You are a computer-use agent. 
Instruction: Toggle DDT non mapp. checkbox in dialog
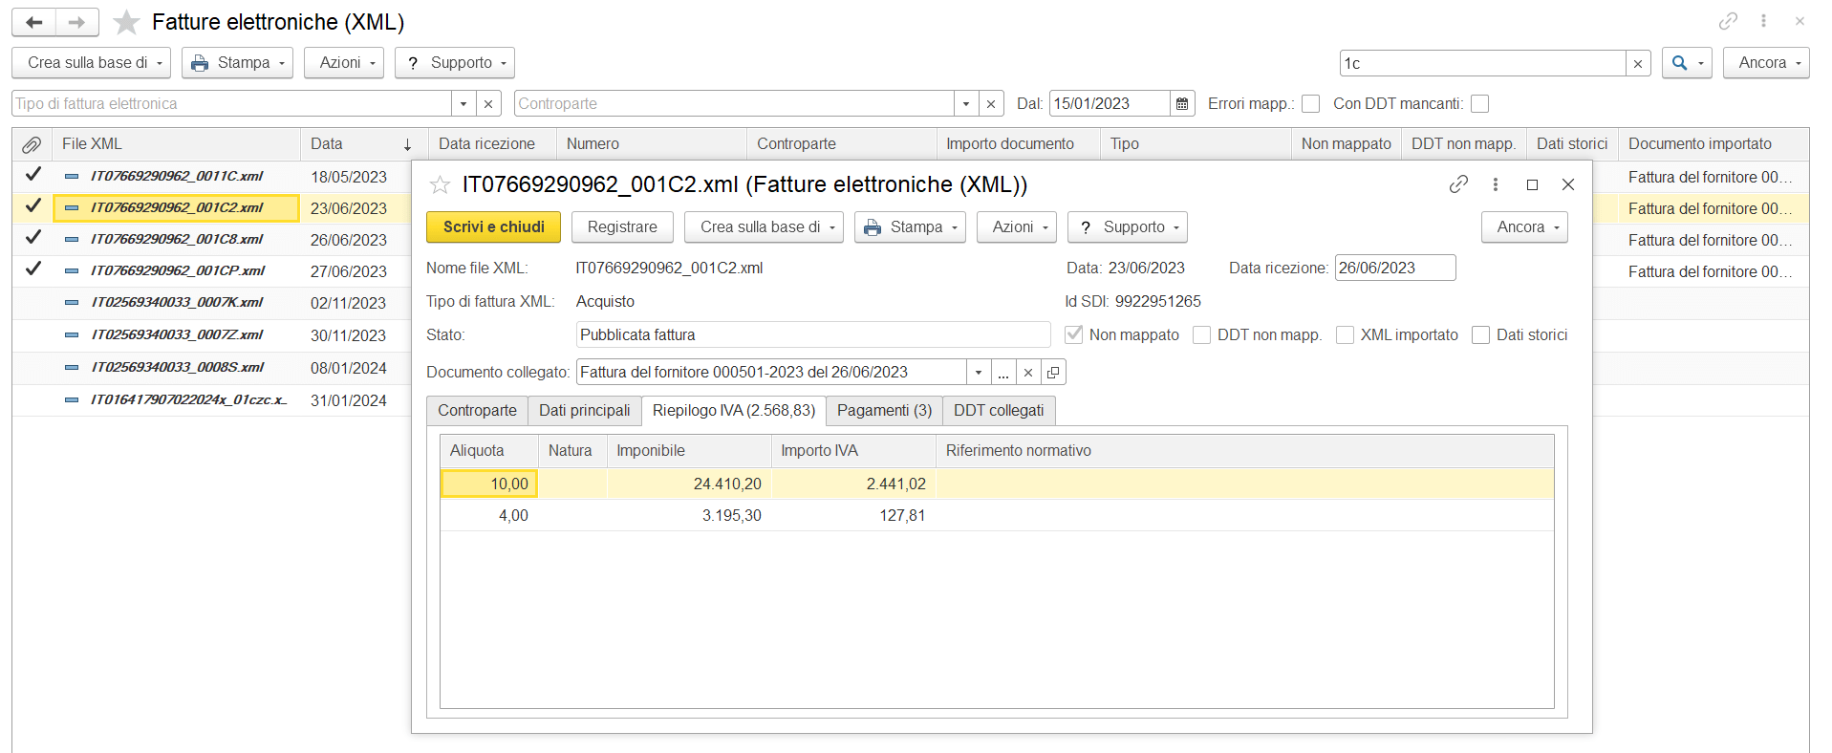(1202, 334)
